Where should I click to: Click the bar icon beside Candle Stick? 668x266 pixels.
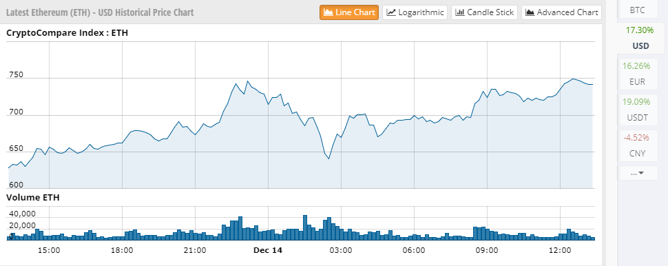coord(460,12)
